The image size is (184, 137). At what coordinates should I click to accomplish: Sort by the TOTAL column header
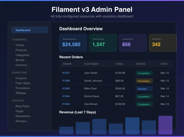tap(119, 64)
